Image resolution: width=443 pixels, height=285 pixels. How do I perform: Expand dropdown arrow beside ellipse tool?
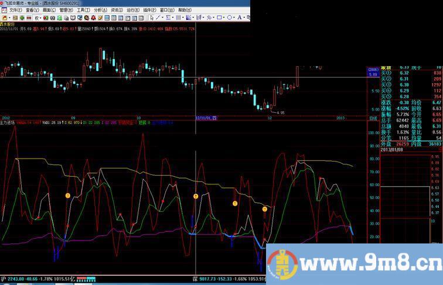pyautogui.click(x=234, y=17)
